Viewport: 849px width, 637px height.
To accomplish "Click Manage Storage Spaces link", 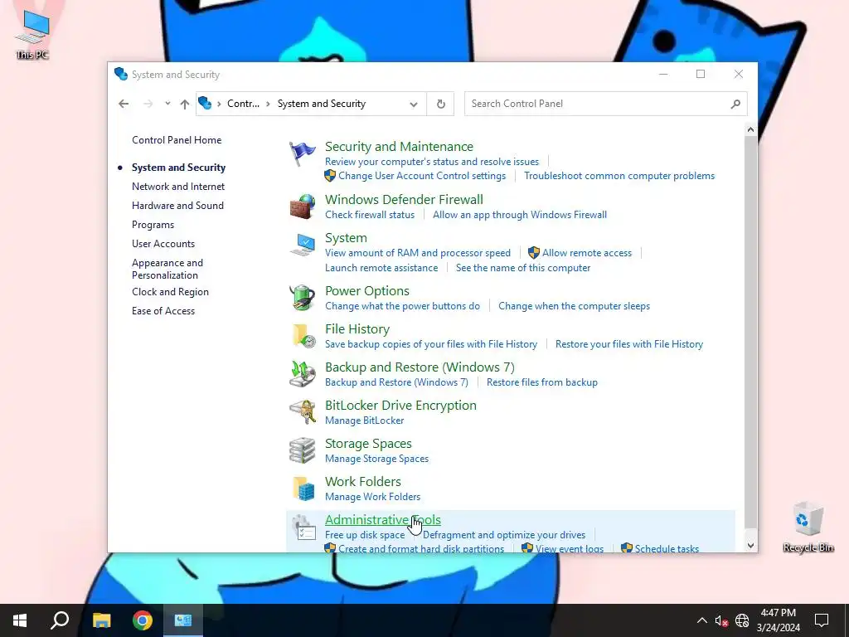I will pyautogui.click(x=377, y=459).
